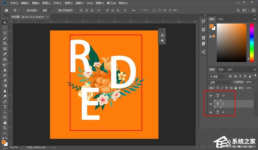Select the Zoom tool
Screen dimensions: 258x150
[5, 128]
